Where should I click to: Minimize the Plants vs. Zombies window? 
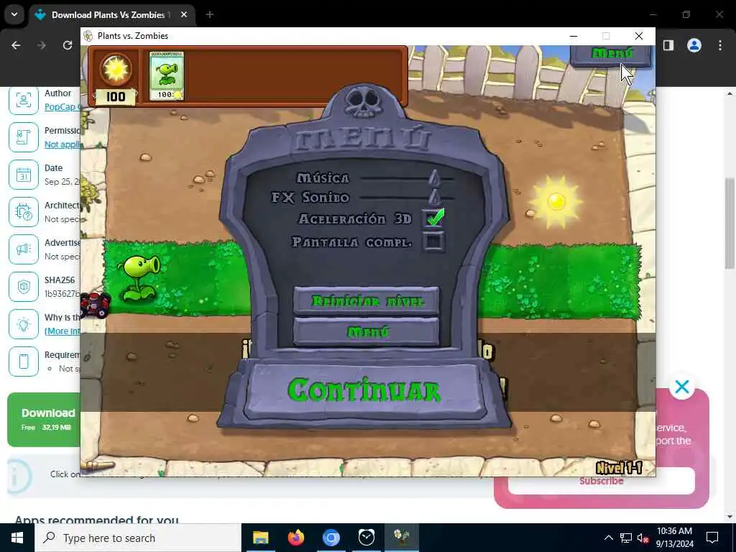(x=574, y=36)
